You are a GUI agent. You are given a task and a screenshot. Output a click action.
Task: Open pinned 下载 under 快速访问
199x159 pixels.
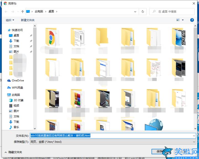pyautogui.click(x=14, y=41)
